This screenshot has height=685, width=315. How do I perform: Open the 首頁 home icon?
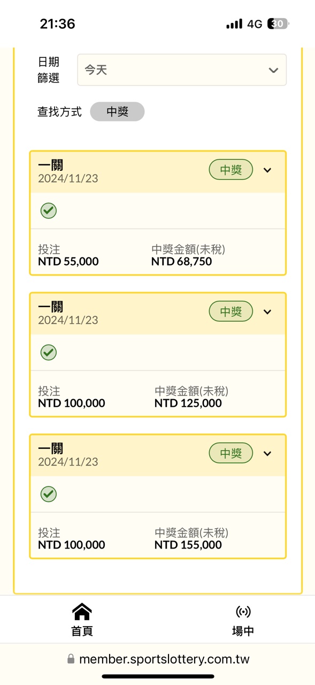[x=82, y=611]
